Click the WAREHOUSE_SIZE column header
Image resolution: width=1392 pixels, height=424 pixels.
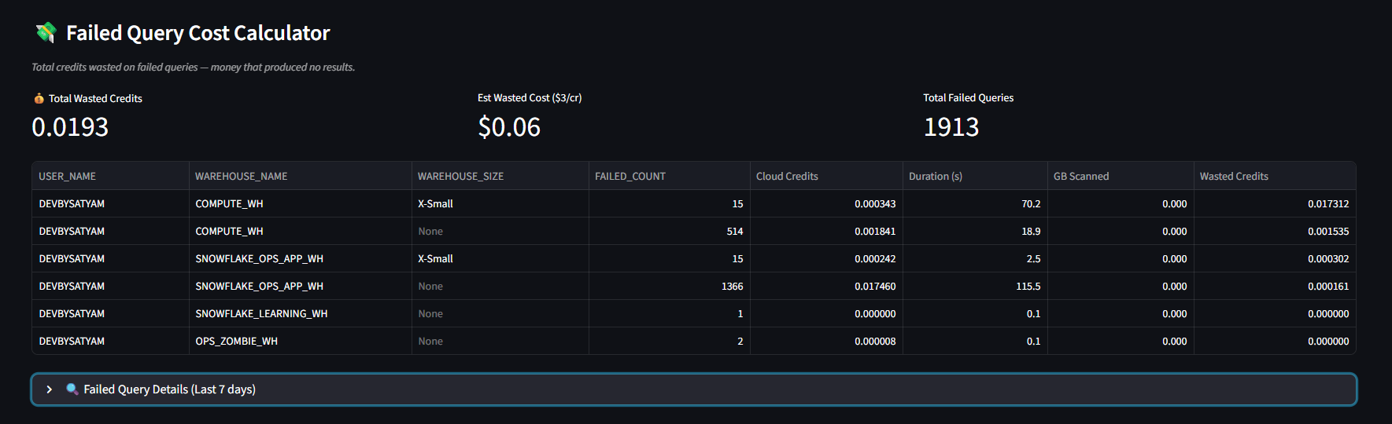tap(460, 176)
